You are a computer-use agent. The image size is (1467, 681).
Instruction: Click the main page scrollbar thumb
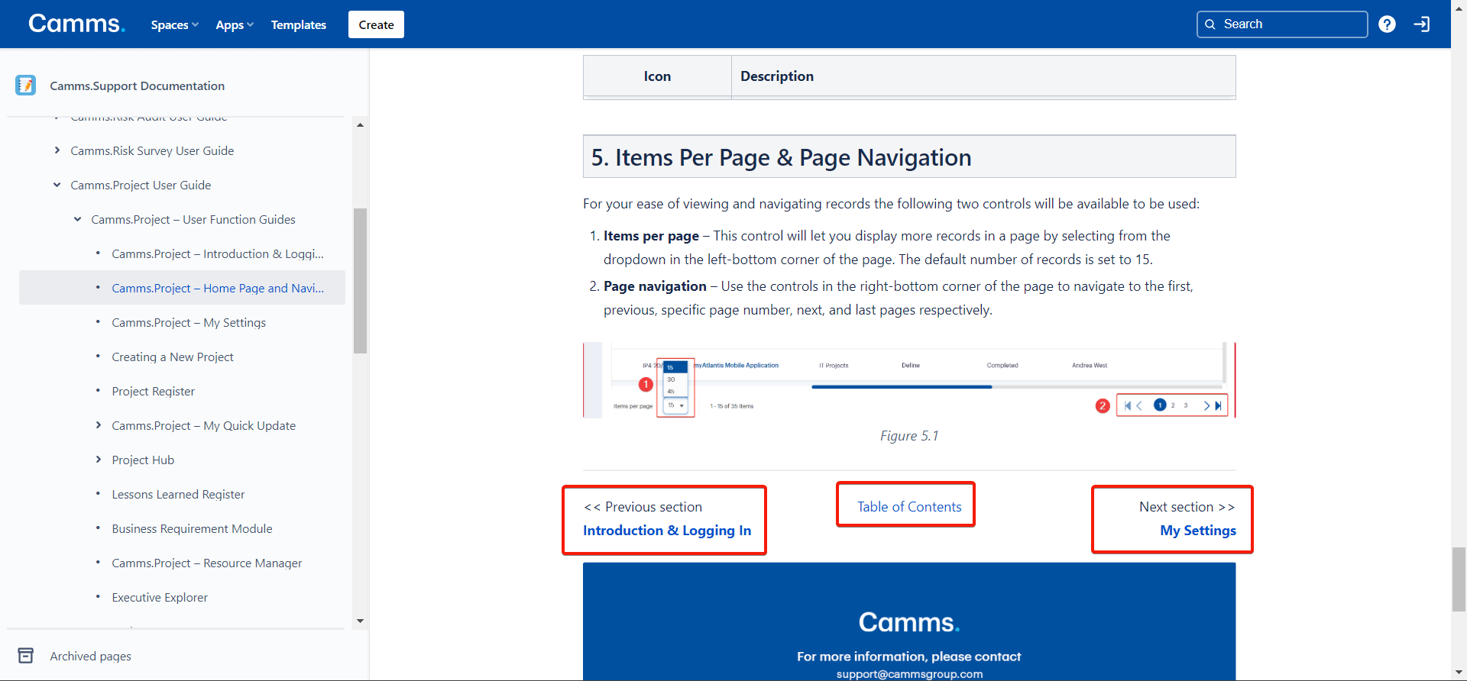click(x=1459, y=579)
